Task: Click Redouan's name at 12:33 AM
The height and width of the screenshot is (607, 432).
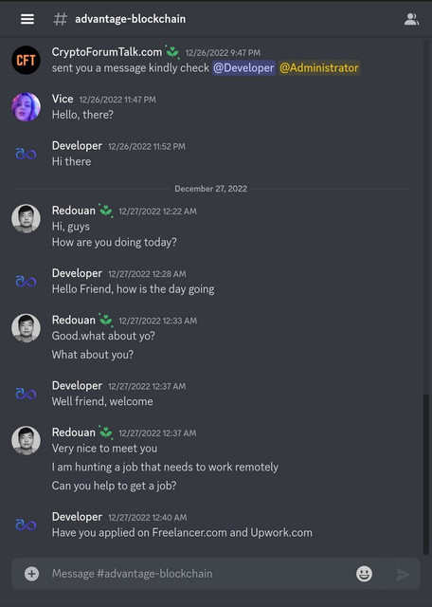Action: tap(74, 321)
